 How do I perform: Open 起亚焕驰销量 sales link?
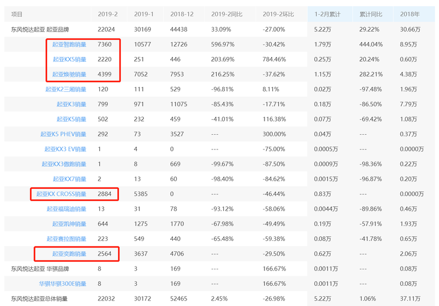point(69,74)
